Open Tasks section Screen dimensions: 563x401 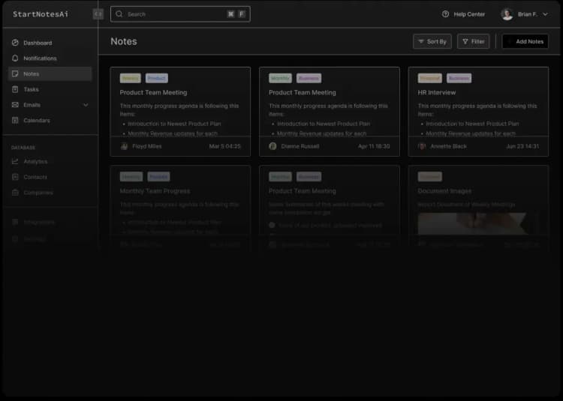point(50,89)
